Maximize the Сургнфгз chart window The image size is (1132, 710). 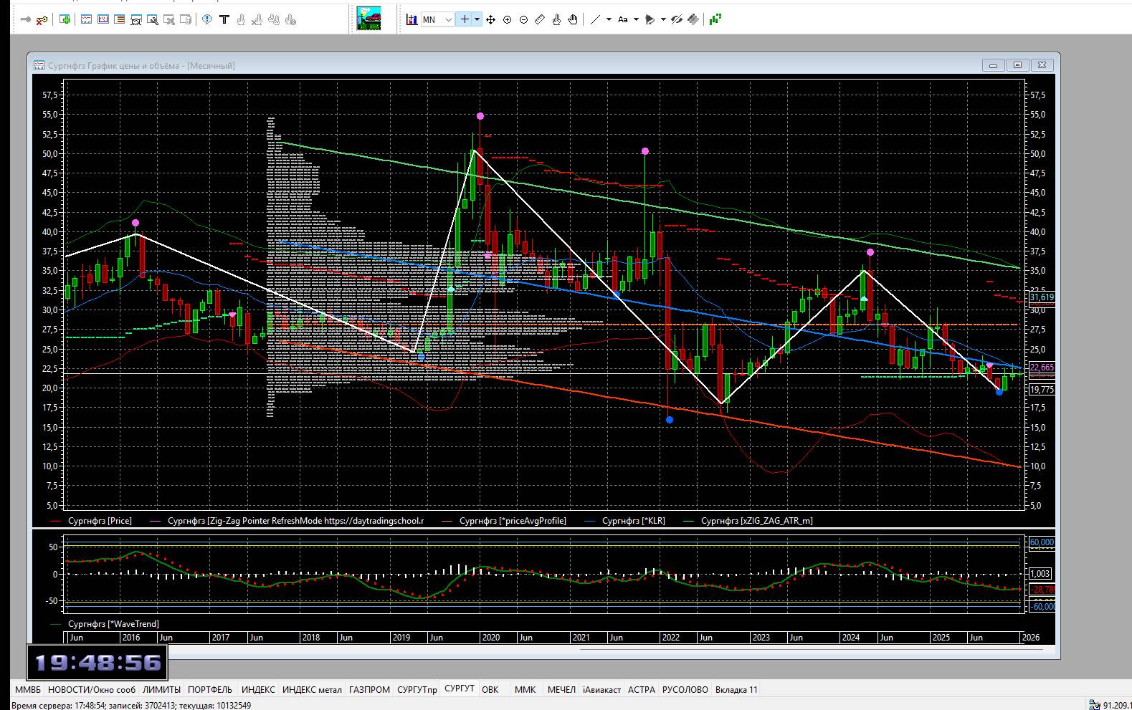pyautogui.click(x=1017, y=65)
